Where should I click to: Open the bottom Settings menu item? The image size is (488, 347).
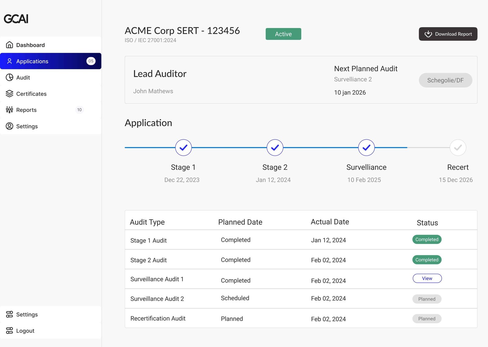click(x=27, y=314)
